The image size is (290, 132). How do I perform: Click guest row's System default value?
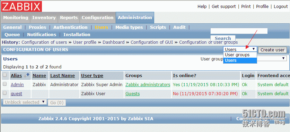click(x=273, y=94)
